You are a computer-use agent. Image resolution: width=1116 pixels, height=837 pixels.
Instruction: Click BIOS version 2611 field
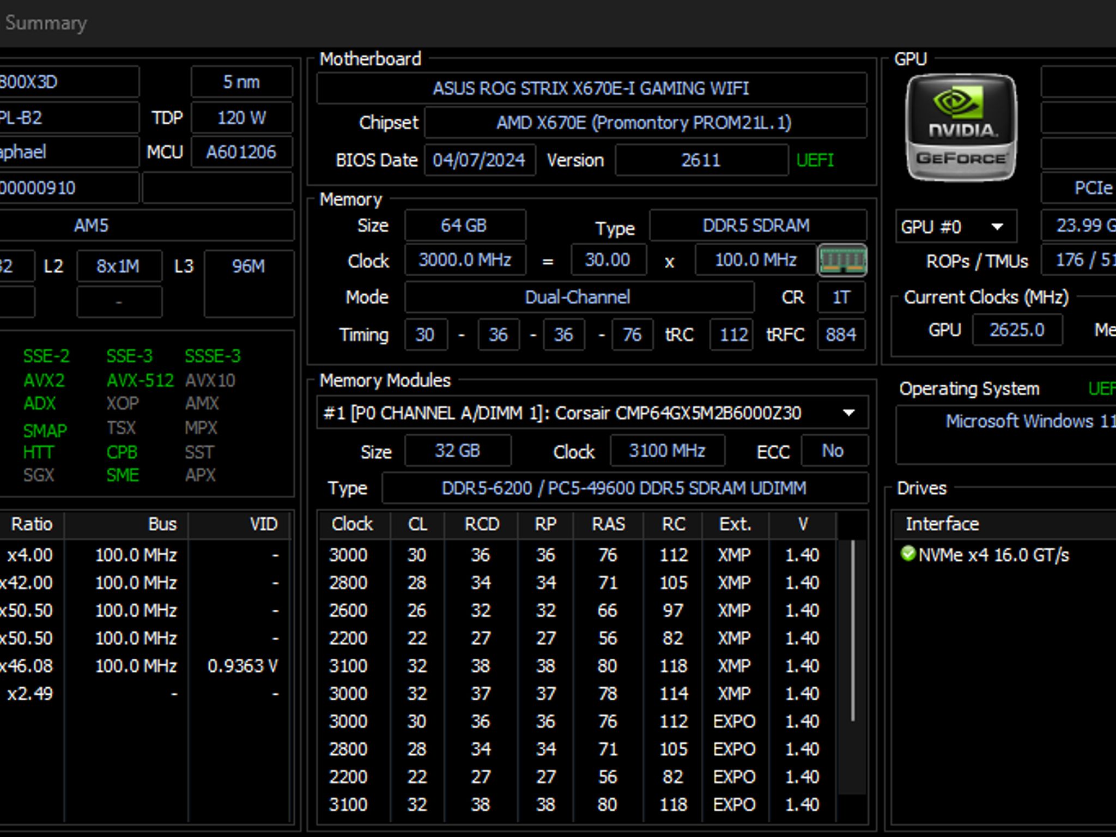coord(701,160)
